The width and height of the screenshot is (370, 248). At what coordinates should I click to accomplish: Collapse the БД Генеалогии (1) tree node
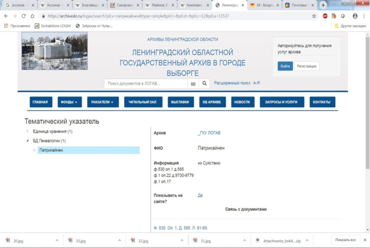(x=27, y=141)
